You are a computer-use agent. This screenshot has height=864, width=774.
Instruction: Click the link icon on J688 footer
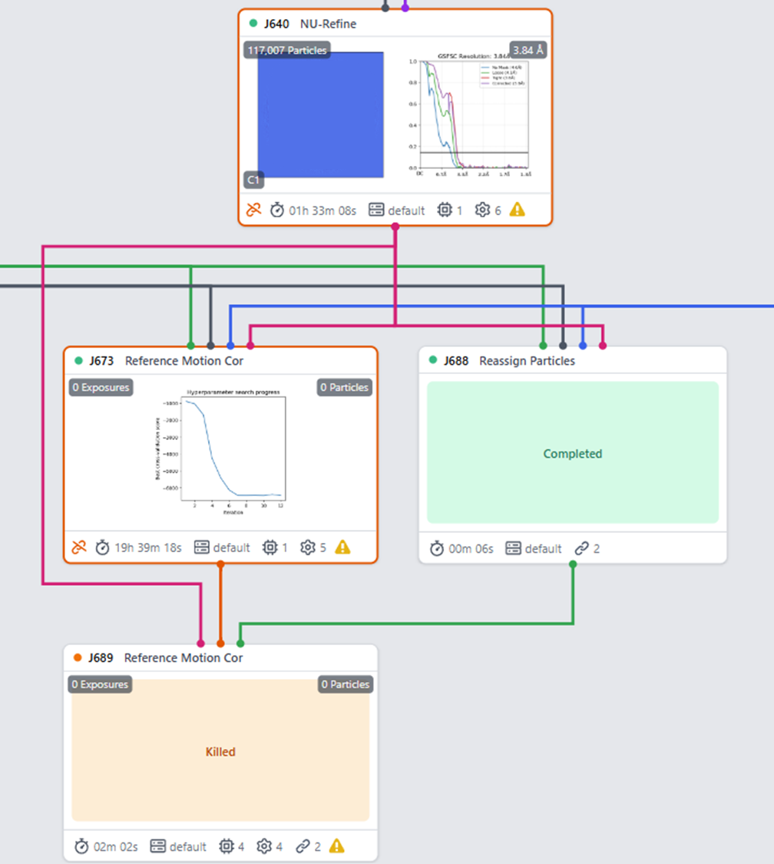(x=581, y=548)
